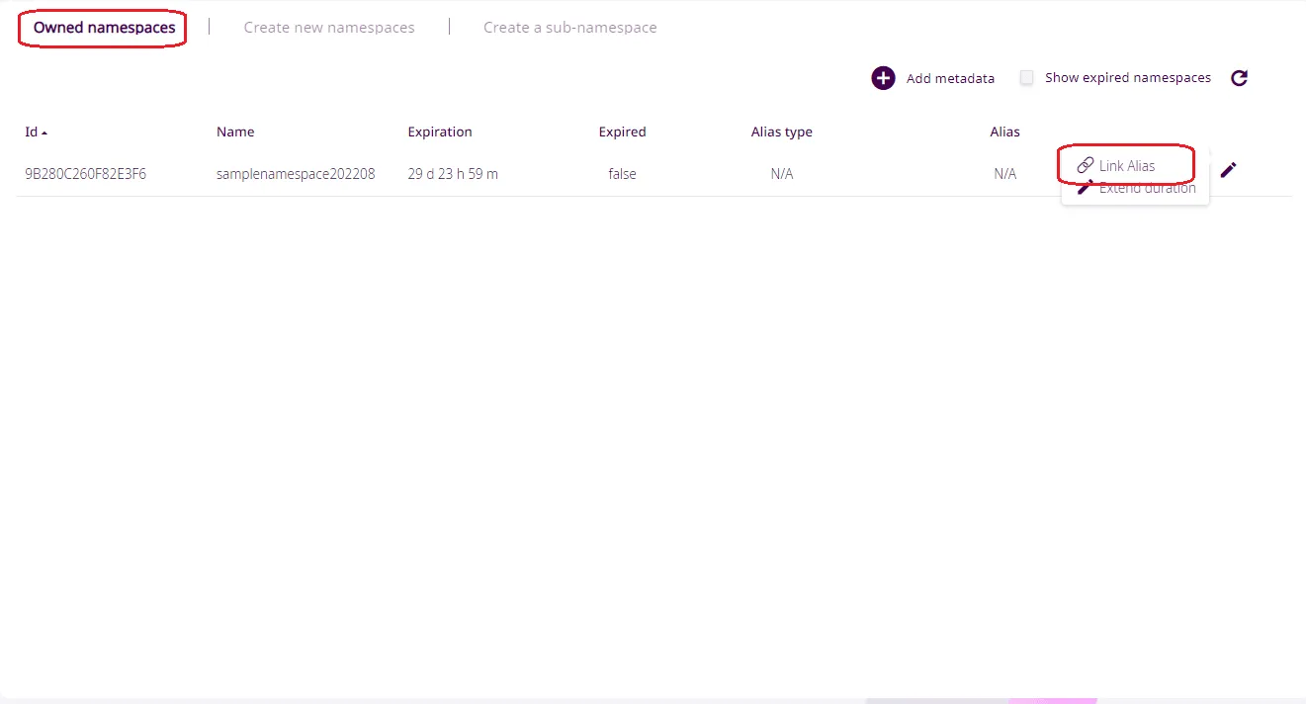Sort by the Name column header
The height and width of the screenshot is (704, 1306).
click(235, 132)
